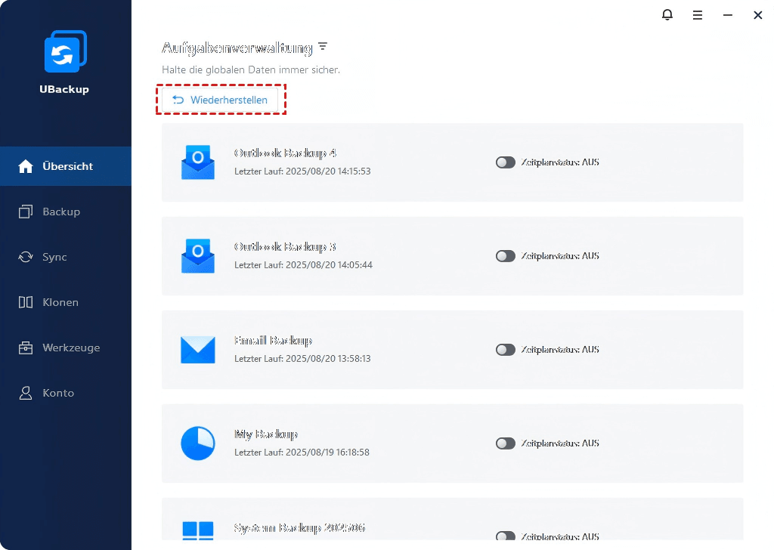
Task: Click the UBackup logo icon
Action: (65, 51)
